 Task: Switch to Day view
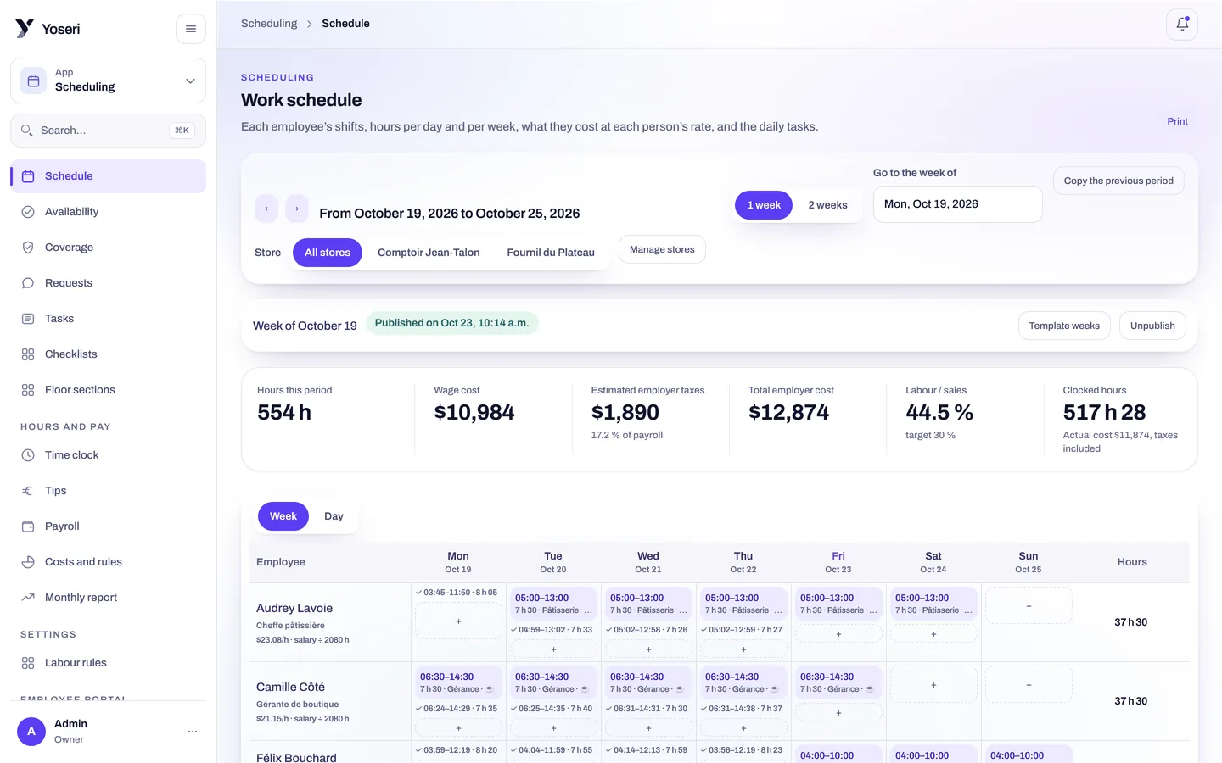tap(334, 516)
